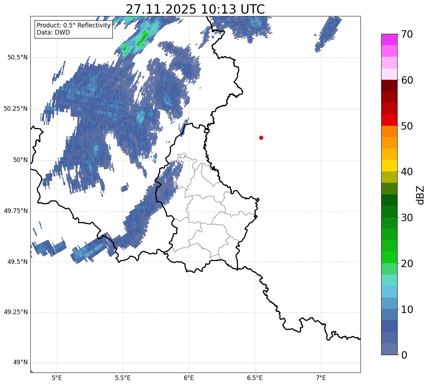The image size is (429, 385).
Task: Click the colorbar tick label 20
Action: 407,264
